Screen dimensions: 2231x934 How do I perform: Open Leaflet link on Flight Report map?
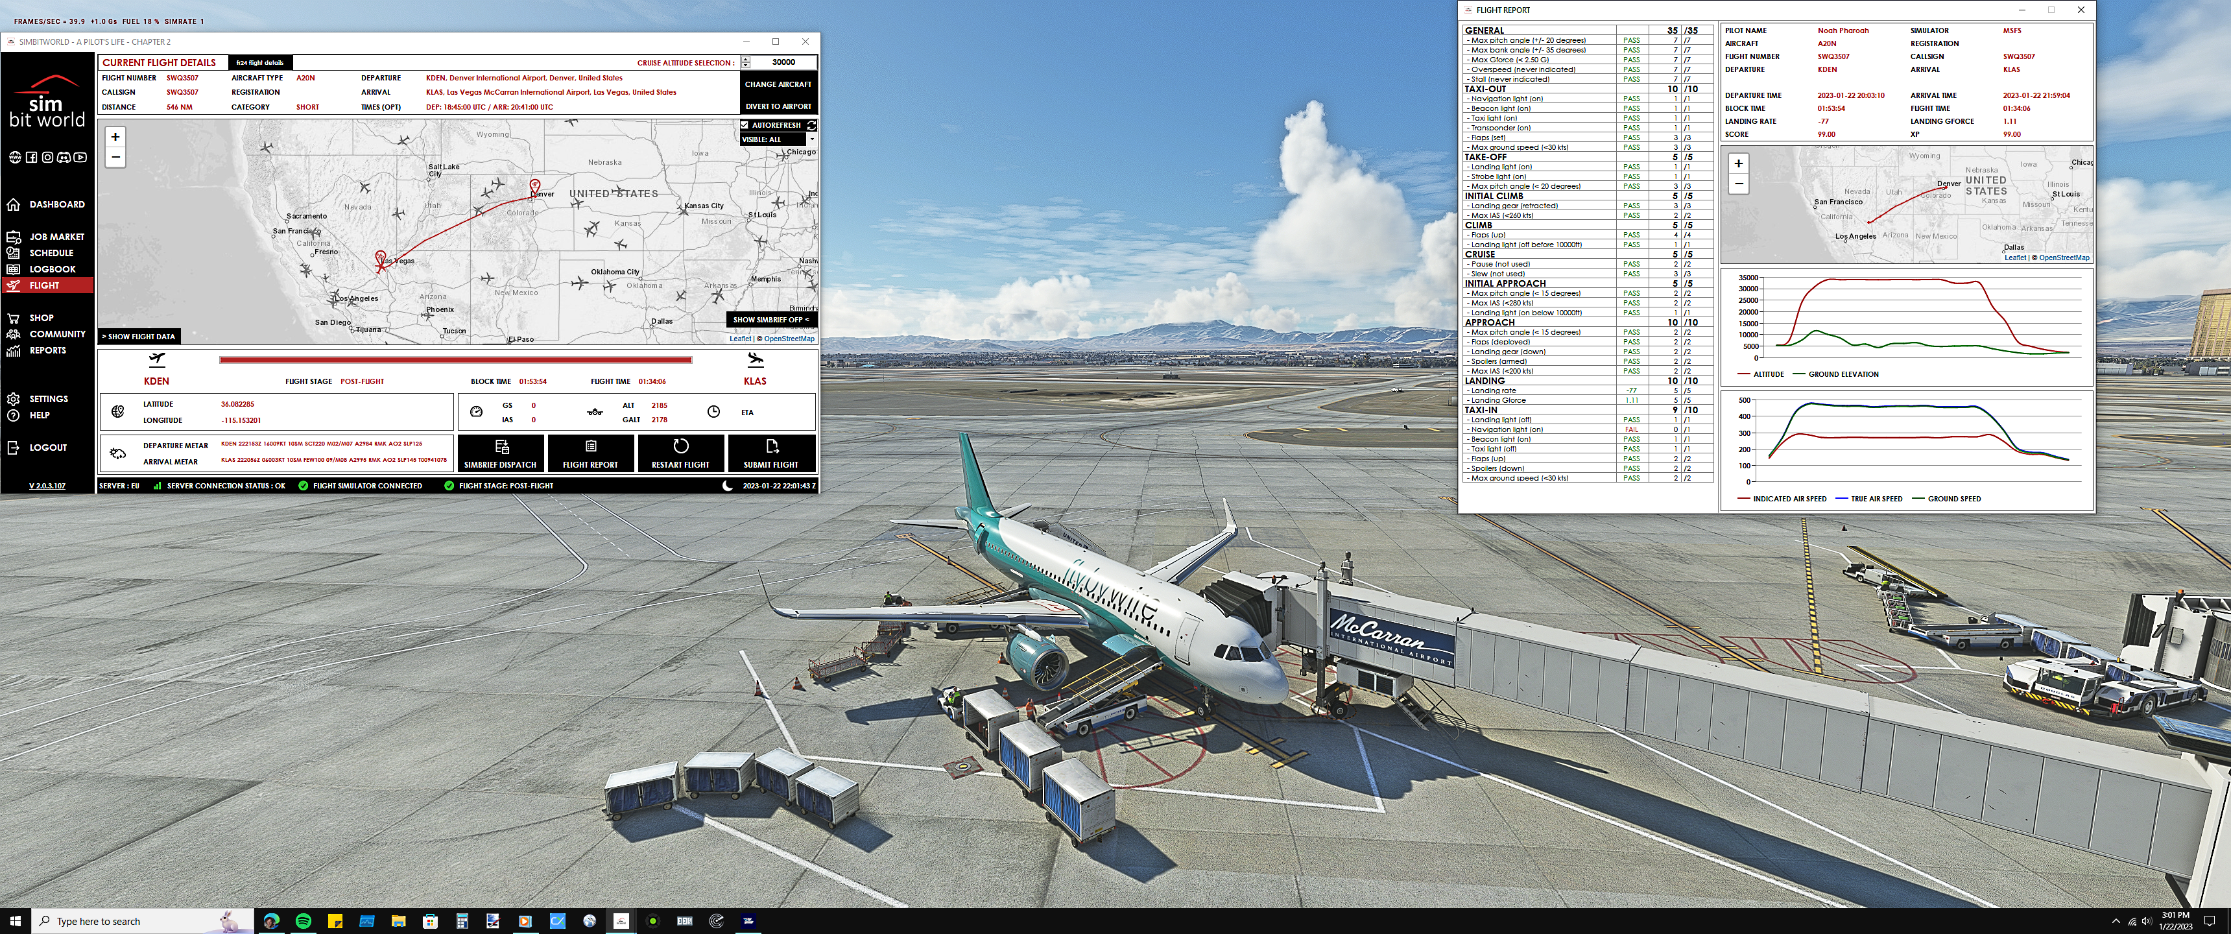(2014, 257)
